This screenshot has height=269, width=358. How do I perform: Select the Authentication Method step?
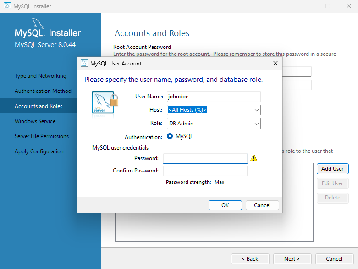coord(43,91)
